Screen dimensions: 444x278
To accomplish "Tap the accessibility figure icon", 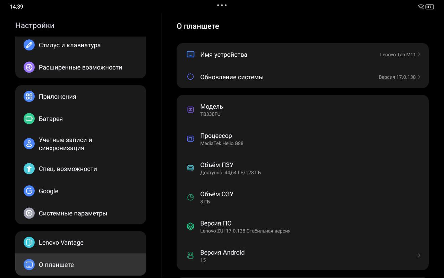I will tap(29, 169).
